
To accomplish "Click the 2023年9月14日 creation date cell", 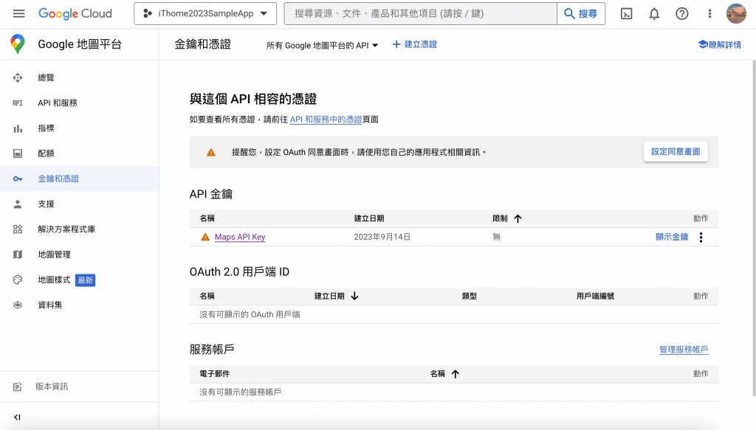I will pos(382,237).
